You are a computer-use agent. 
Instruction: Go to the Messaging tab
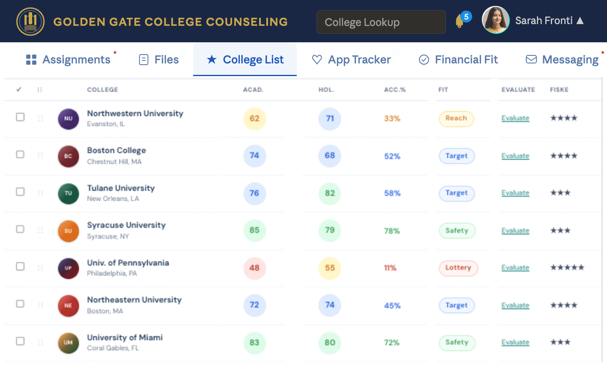(x=562, y=60)
